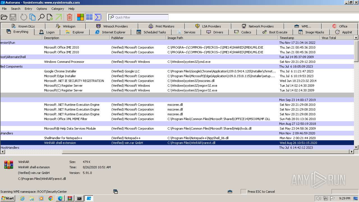Screen dimensions: 359x202
Task: Click the blue sigma VirusTotal icon
Action: [x=98, y=17]
